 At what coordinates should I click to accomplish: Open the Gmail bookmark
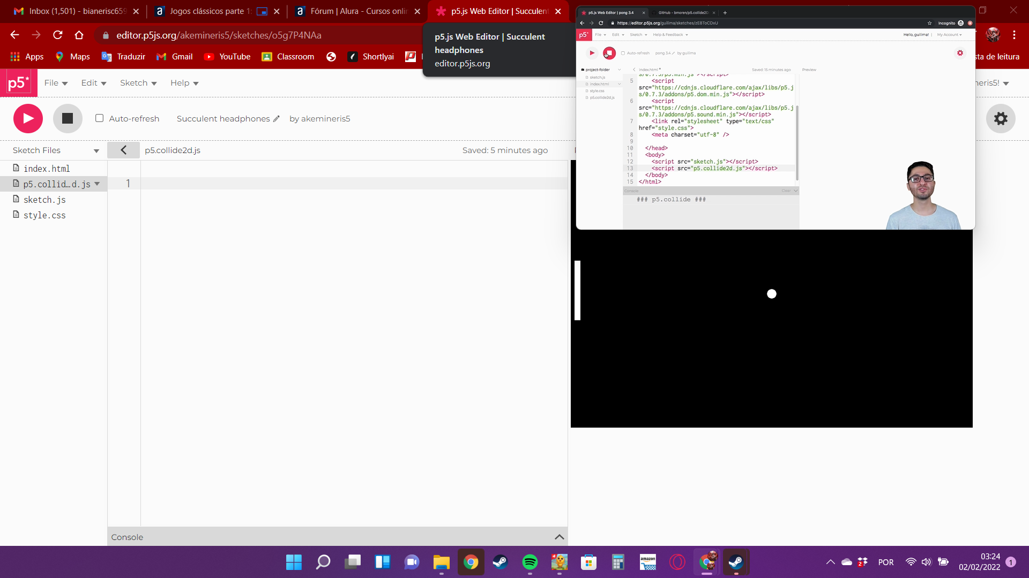point(174,57)
